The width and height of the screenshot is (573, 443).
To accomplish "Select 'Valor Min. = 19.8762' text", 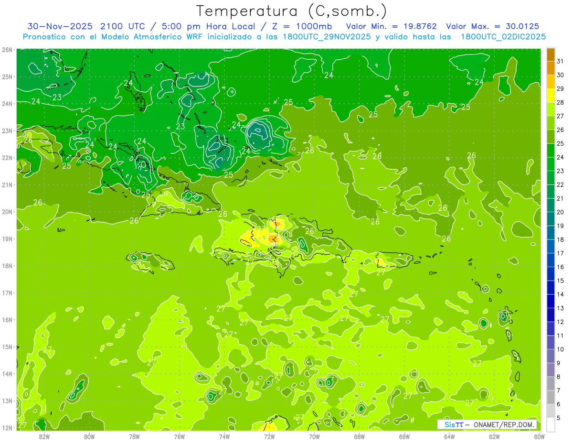I will [x=392, y=26].
